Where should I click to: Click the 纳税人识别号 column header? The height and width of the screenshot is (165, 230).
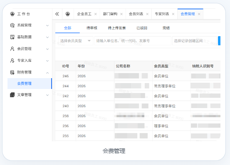click(203, 66)
